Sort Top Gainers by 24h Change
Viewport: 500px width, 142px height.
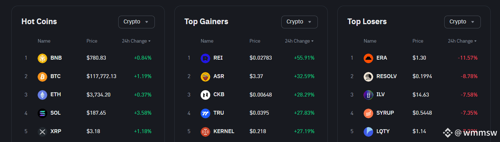coord(299,41)
